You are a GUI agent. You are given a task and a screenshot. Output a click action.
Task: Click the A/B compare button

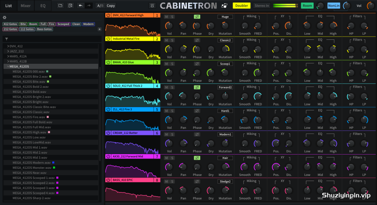click(100, 6)
